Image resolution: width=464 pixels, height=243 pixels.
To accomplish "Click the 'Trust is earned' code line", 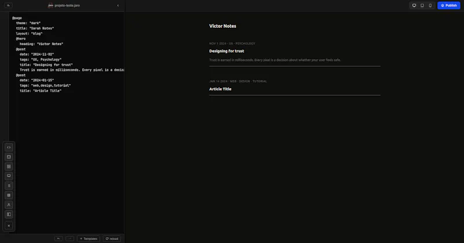I will [x=72, y=70].
